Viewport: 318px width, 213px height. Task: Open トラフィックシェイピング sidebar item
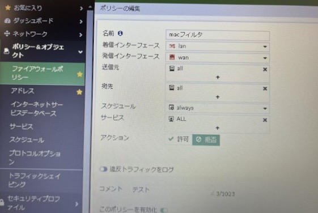click(34, 180)
